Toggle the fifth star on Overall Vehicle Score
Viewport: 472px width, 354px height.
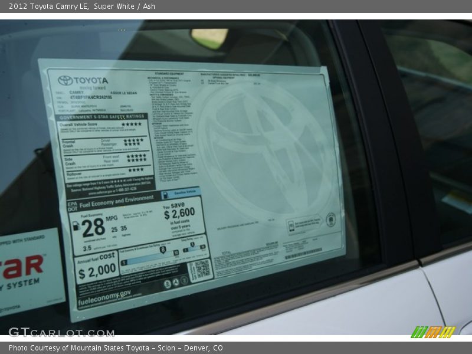[140, 125]
